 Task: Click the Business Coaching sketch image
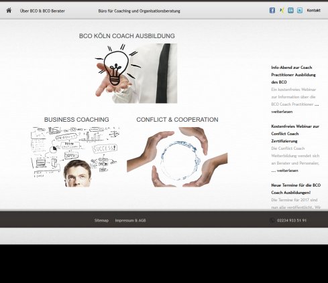pyautogui.click(x=75, y=157)
